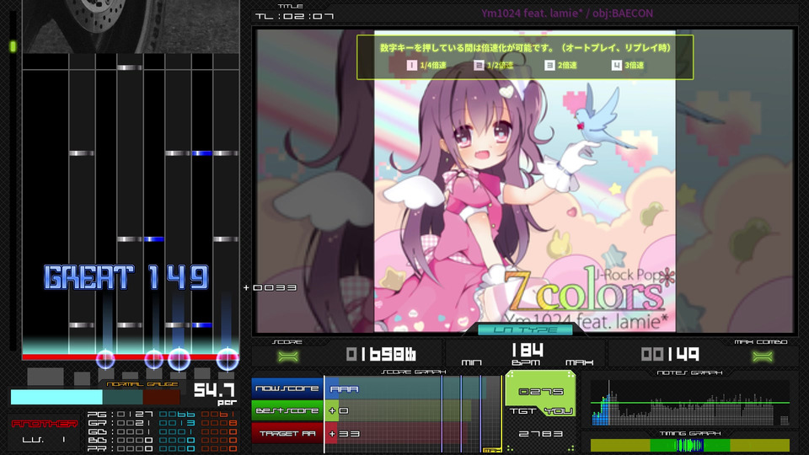This screenshot has height=455, width=809.
Task: Click the key 4 icon for 3x speed
Action: tap(617, 65)
